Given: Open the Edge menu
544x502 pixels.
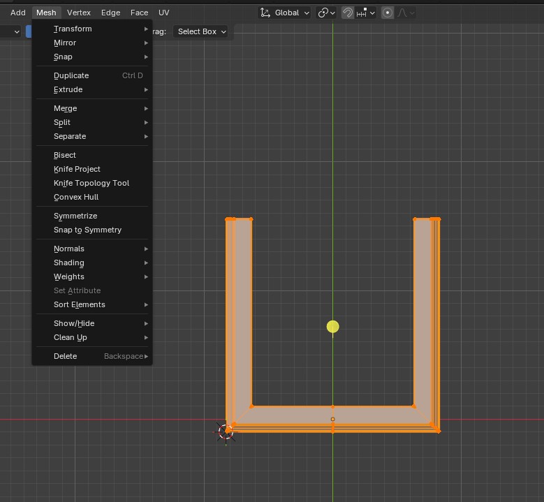Looking at the screenshot, I should (110, 13).
